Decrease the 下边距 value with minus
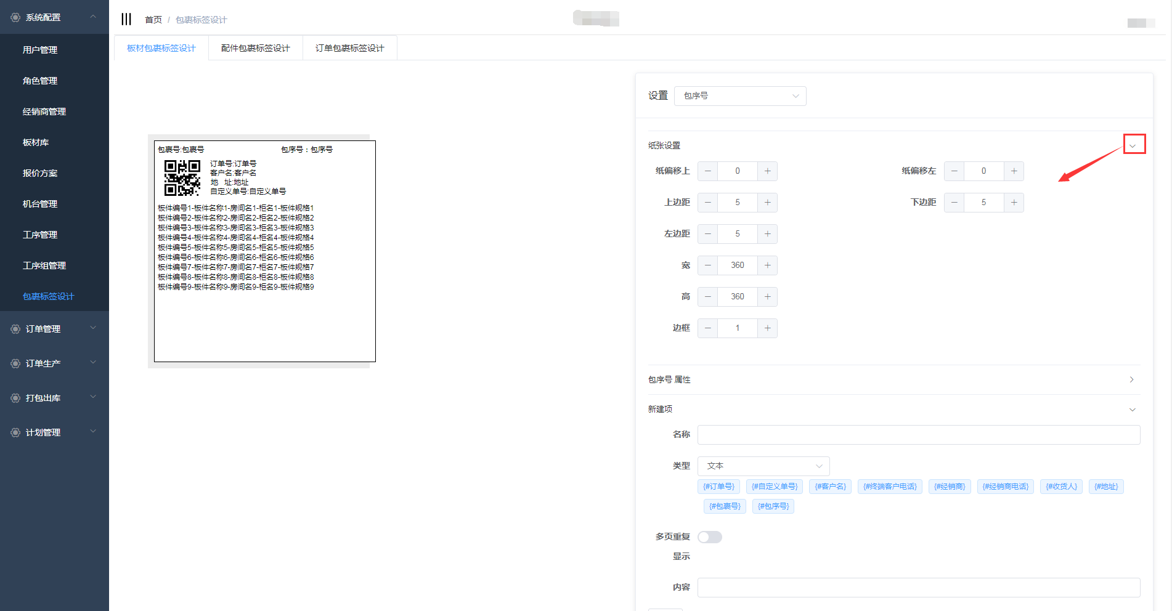This screenshot has width=1172, height=611. pyautogui.click(x=954, y=203)
